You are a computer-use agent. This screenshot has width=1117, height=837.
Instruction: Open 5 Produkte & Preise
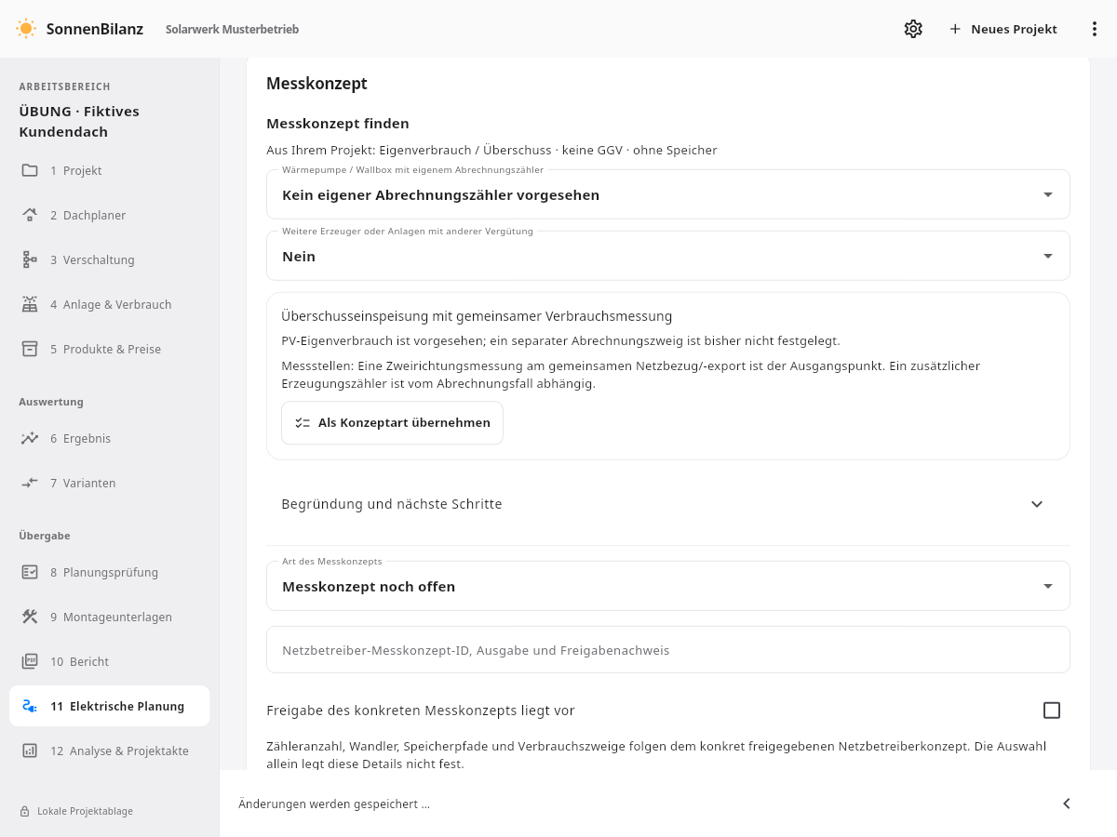click(x=110, y=349)
